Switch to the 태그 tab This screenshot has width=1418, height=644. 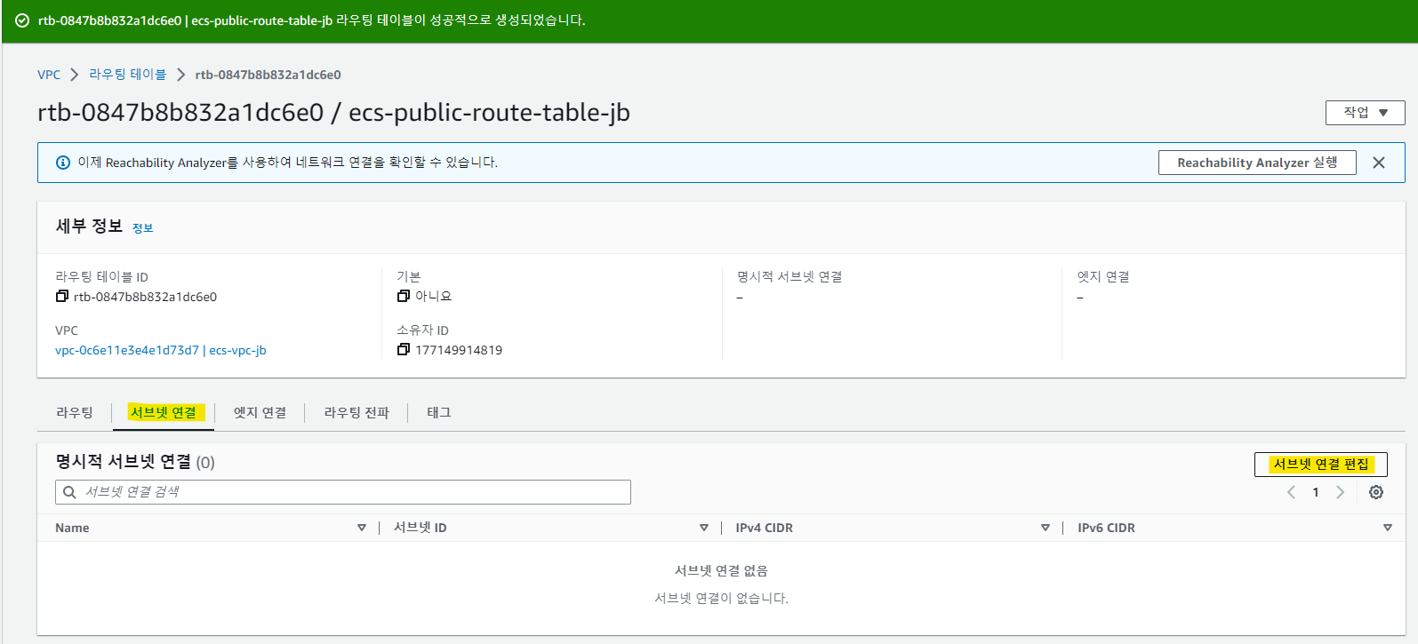point(439,413)
